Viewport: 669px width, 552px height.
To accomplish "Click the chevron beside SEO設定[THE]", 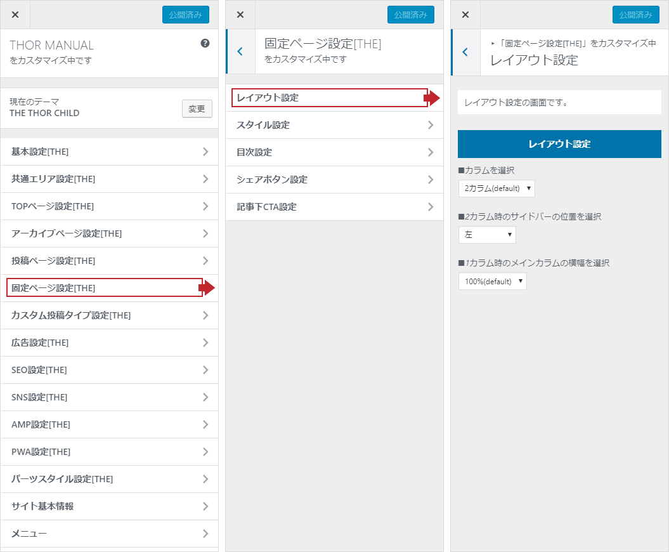I will tap(205, 370).
